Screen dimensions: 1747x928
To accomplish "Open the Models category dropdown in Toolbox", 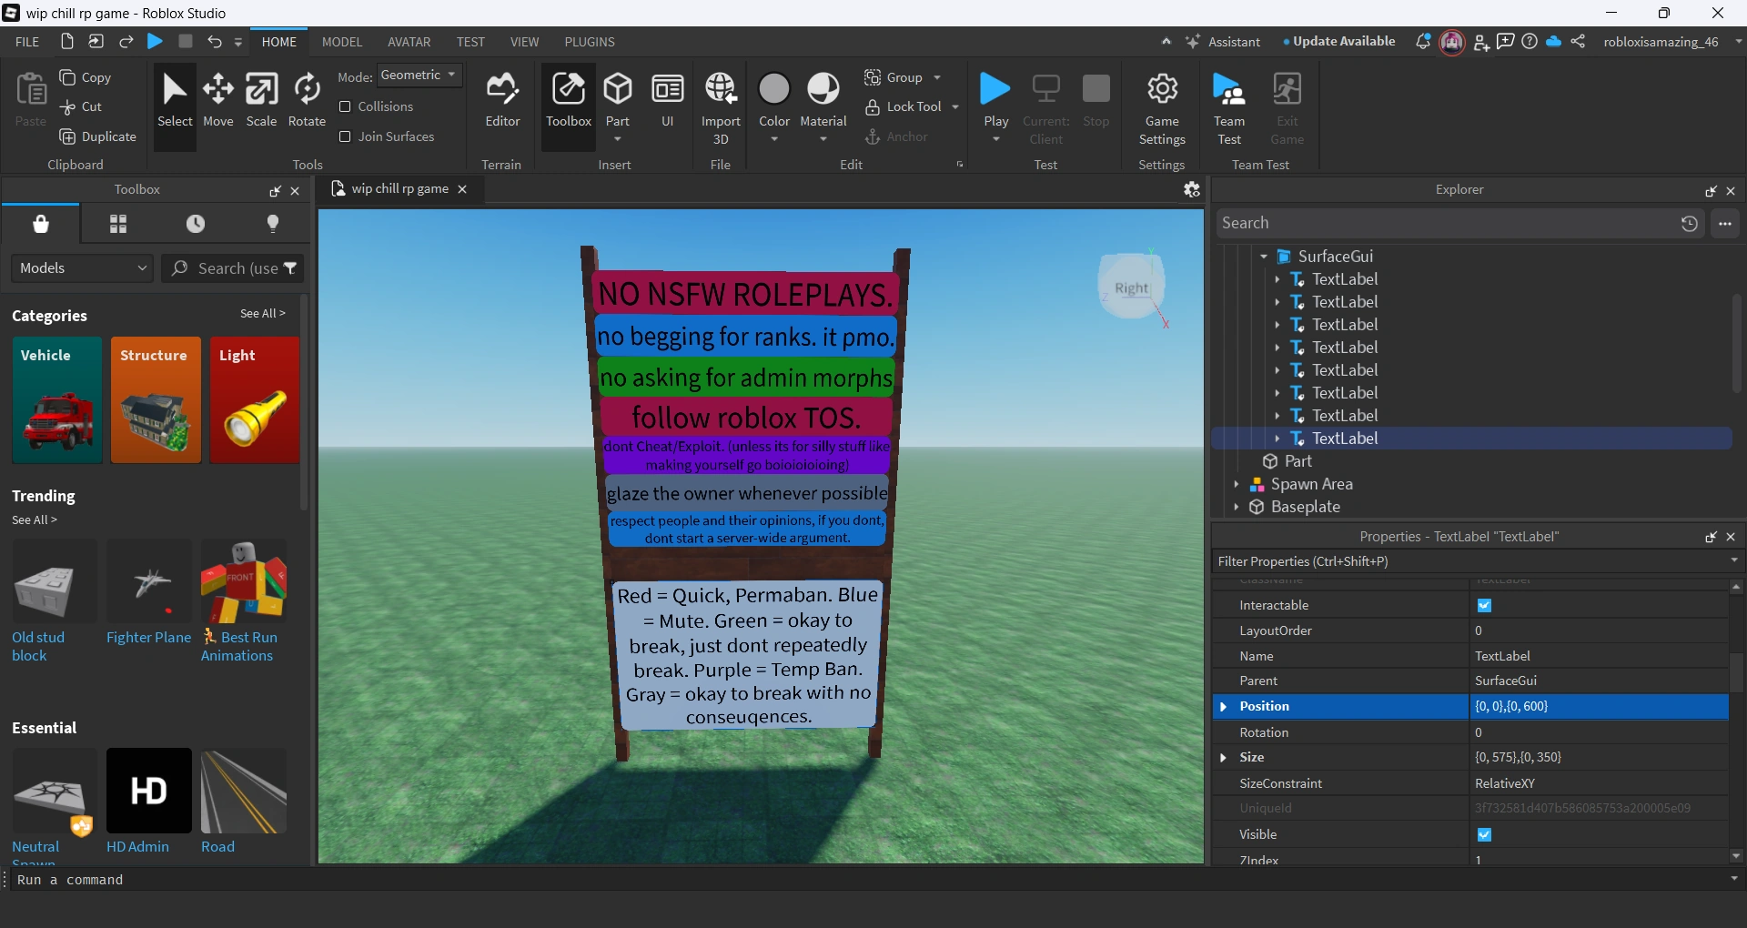I will click(x=83, y=268).
